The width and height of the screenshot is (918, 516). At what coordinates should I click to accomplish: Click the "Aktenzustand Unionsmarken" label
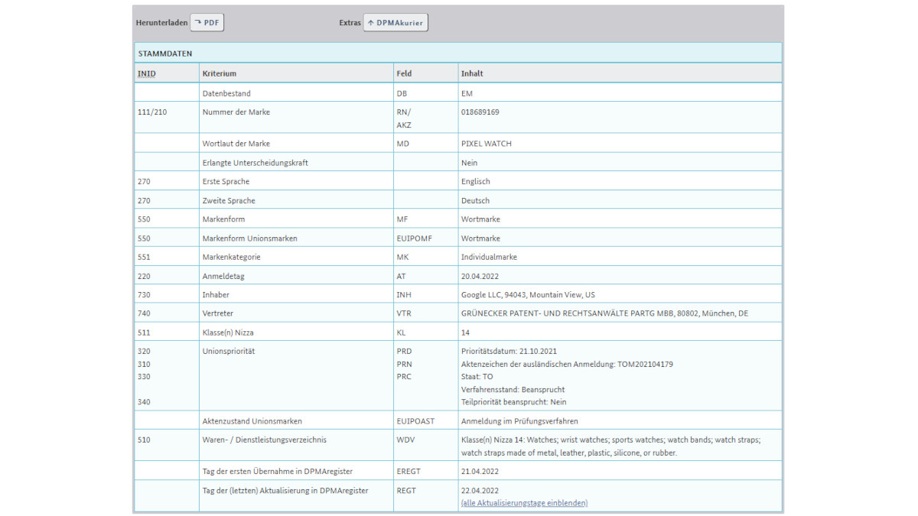pyautogui.click(x=252, y=421)
